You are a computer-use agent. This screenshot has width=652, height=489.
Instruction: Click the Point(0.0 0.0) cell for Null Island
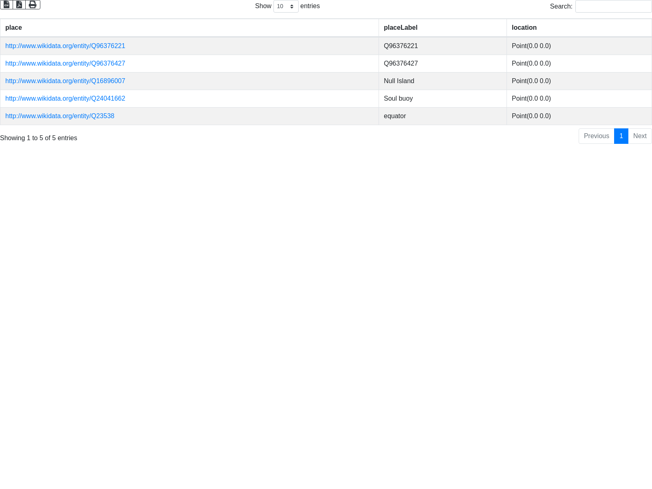(531, 81)
